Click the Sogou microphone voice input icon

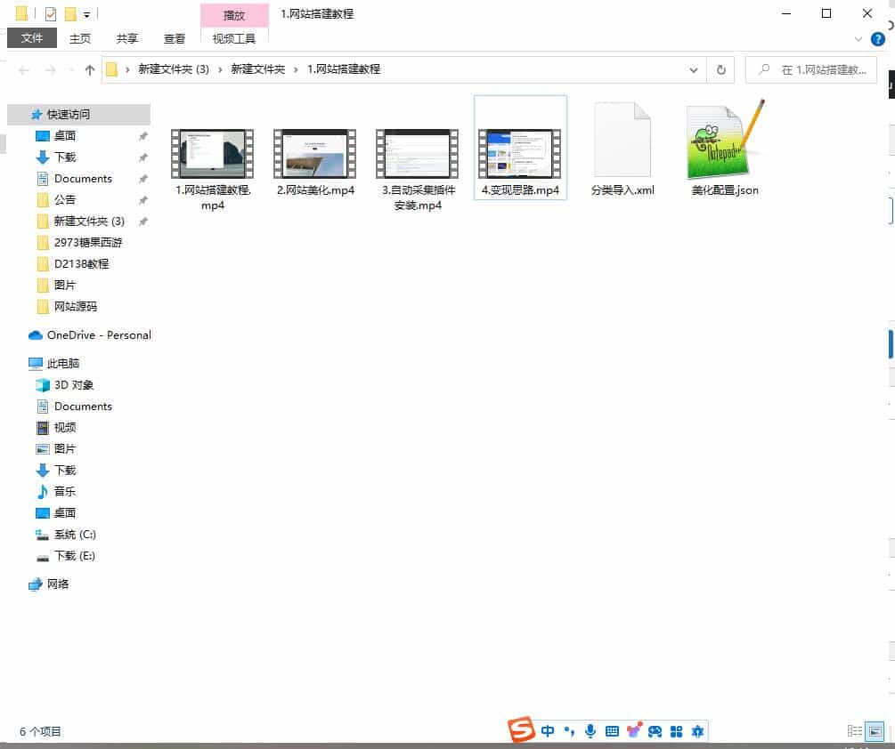tap(590, 731)
